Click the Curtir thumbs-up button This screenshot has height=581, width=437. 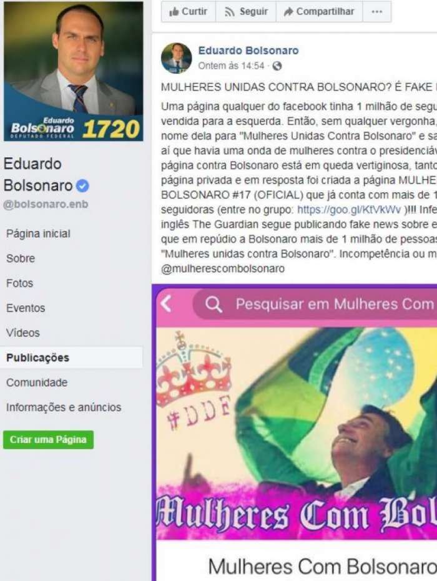point(189,11)
